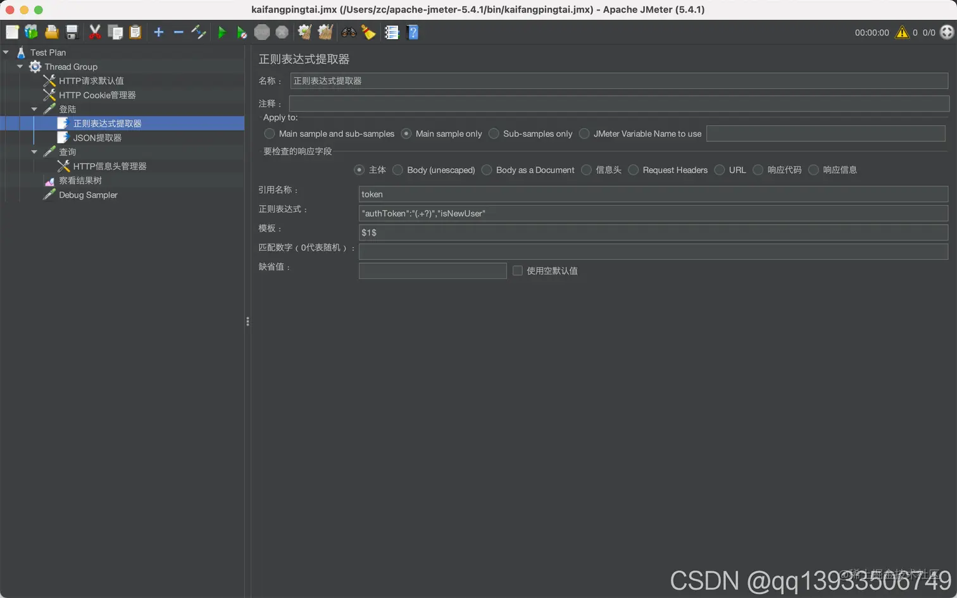Select Body (unescaped) radio button
The image size is (957, 598).
(x=397, y=170)
